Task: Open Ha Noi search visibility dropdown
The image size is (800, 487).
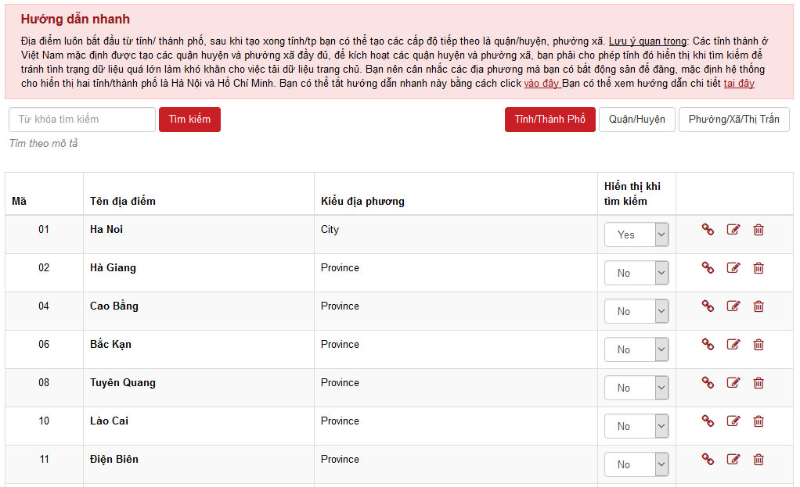Action: click(636, 235)
